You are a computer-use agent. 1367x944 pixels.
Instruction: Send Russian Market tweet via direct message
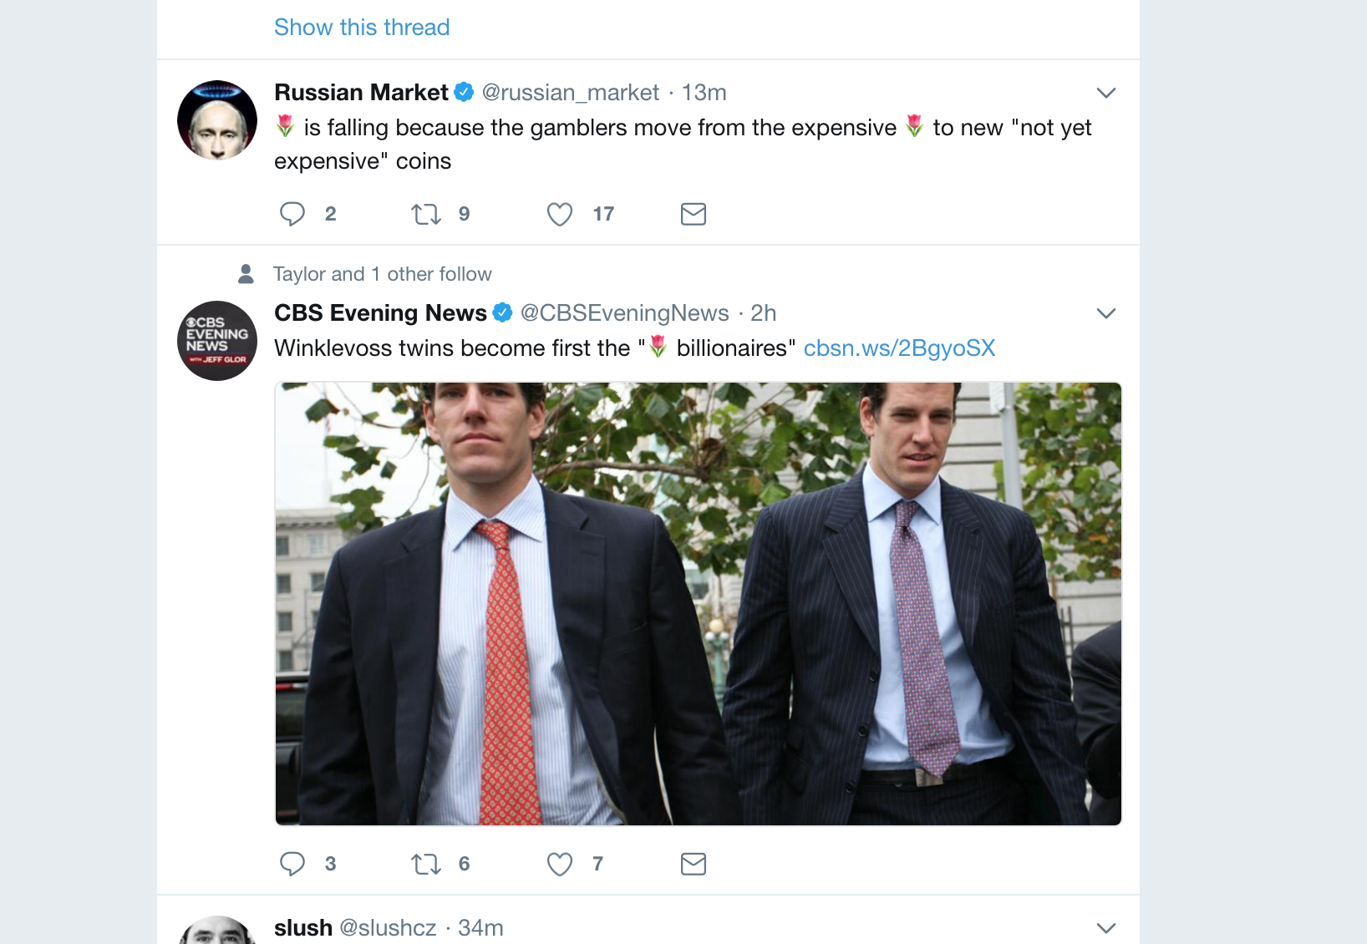point(694,214)
